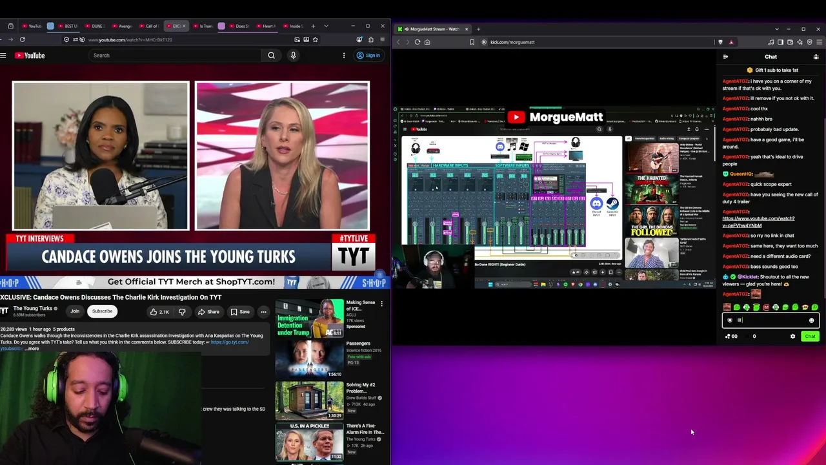Click the YouTube address bar URL
This screenshot has width=826, height=465.
tap(130, 39)
